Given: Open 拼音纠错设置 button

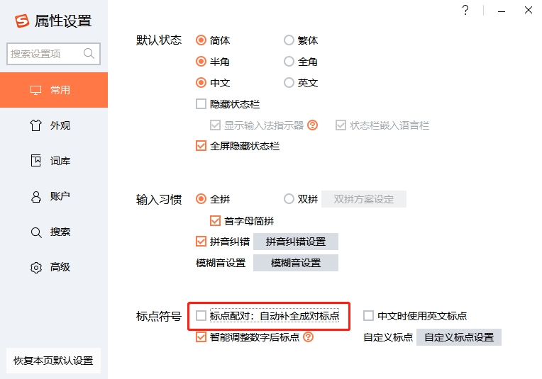Looking at the screenshot, I should pos(296,242).
